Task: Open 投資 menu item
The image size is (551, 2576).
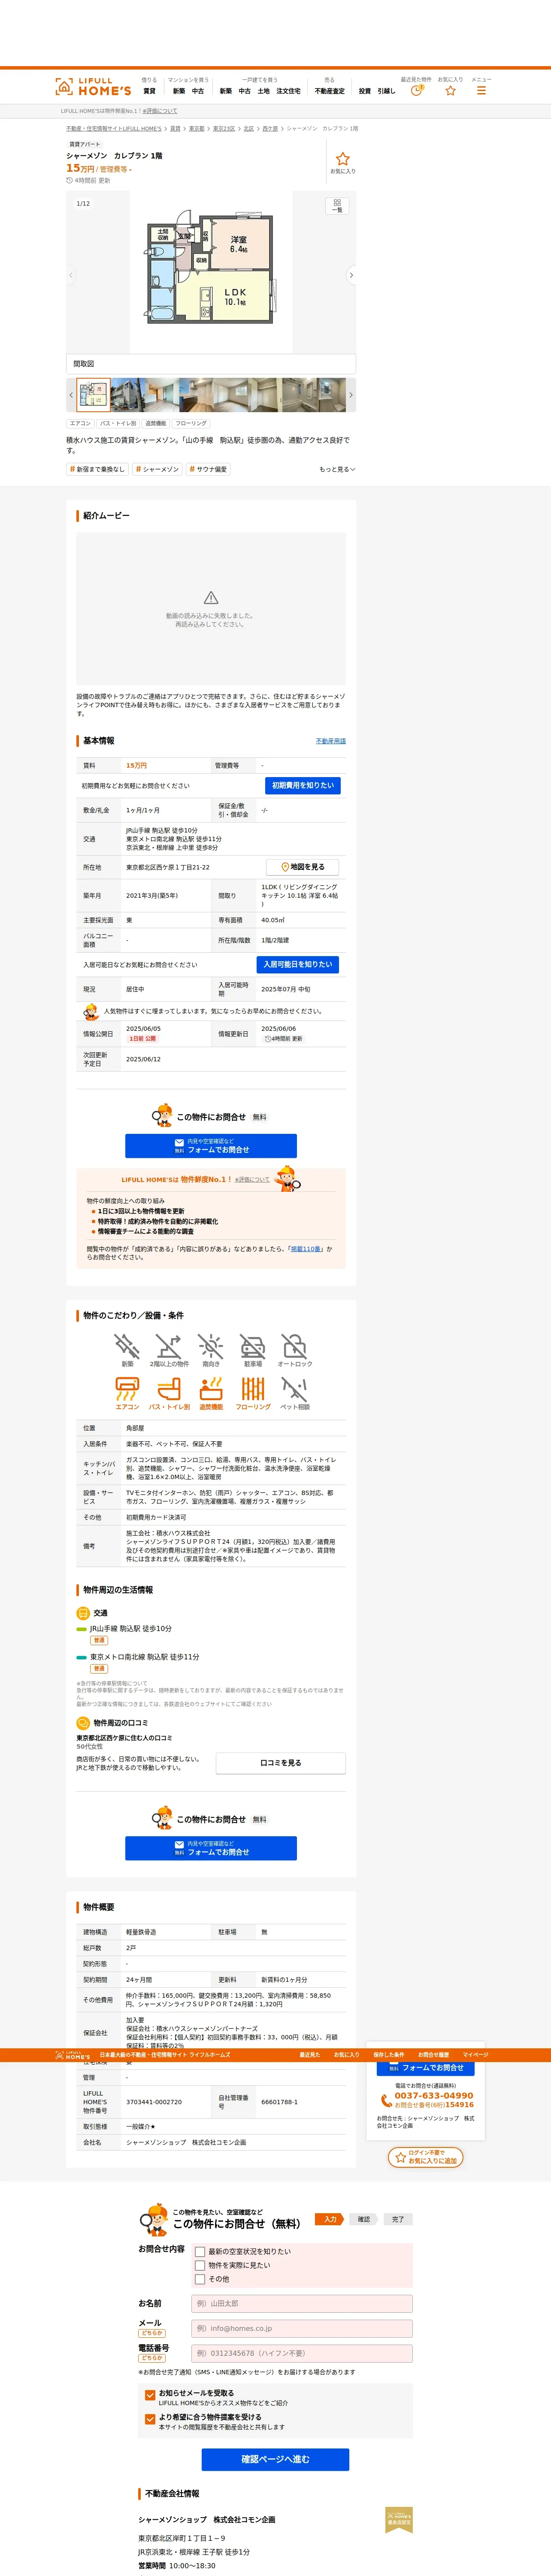Action: (365, 91)
